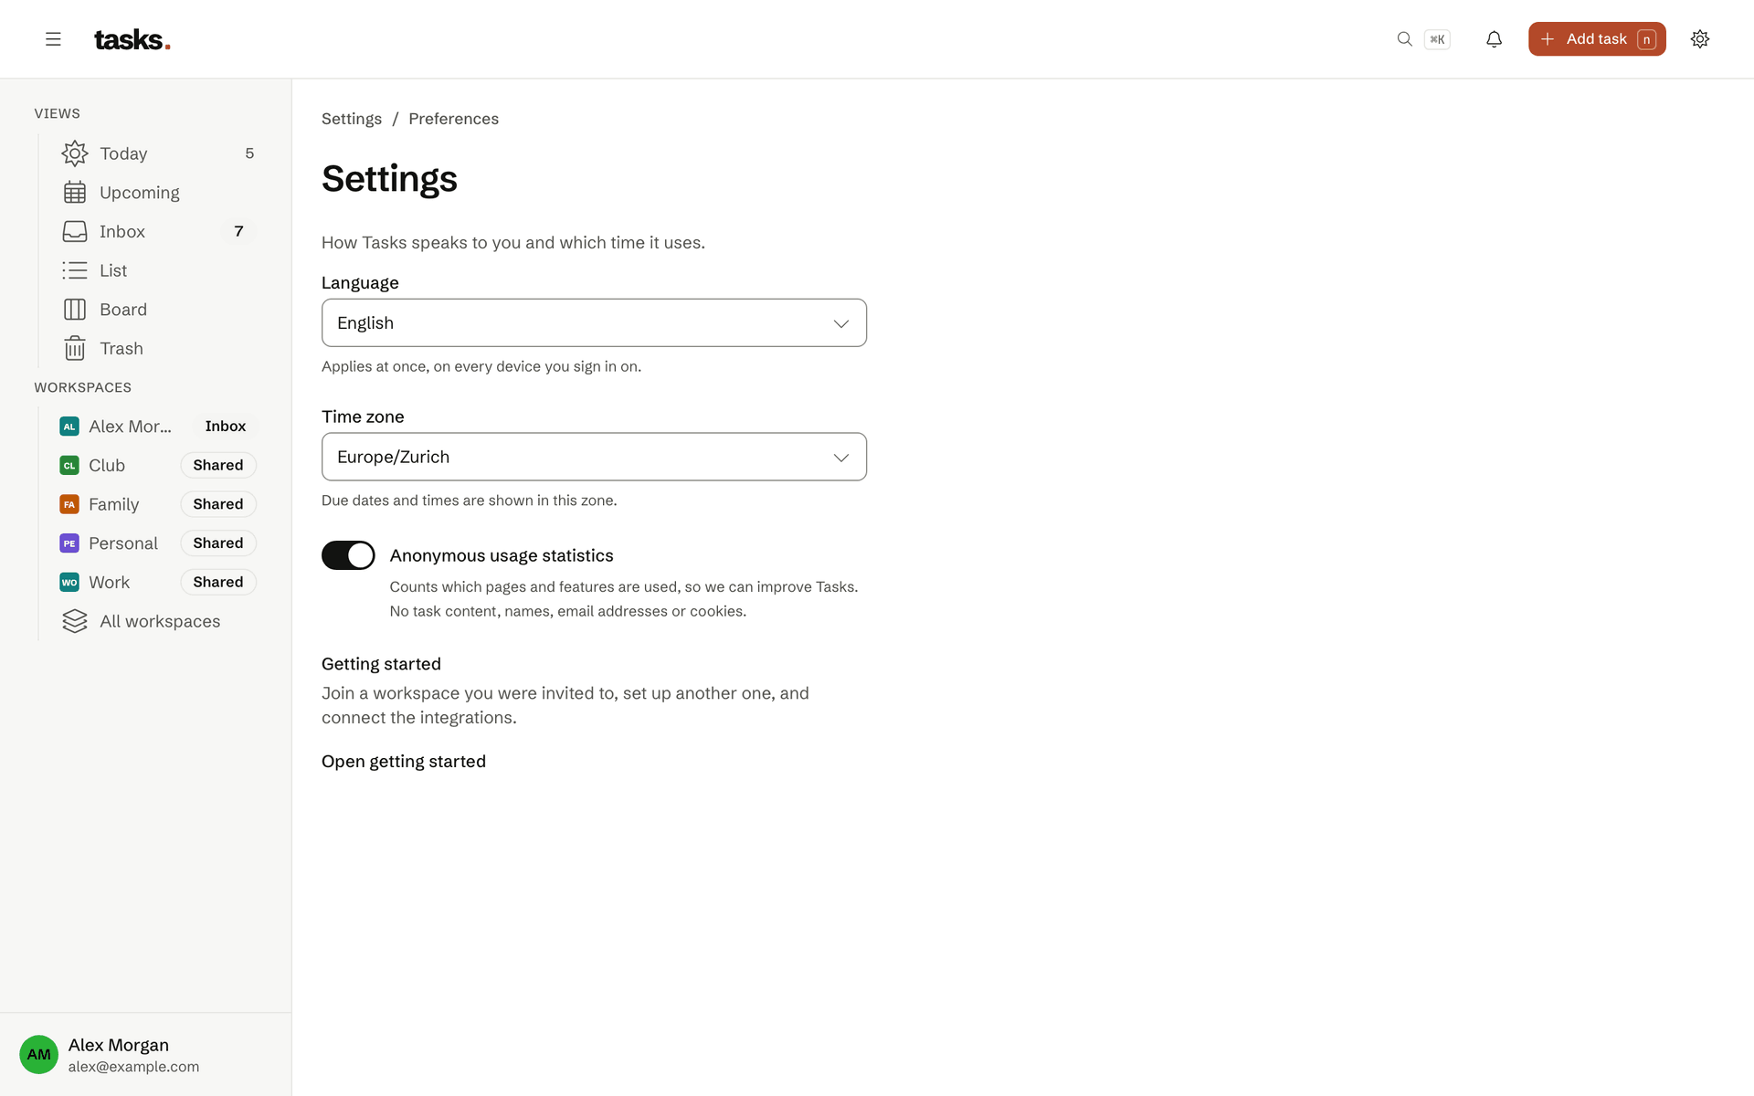Click the ⌘K shortcut badge
Image resolution: width=1754 pixels, height=1096 pixels.
(1437, 39)
